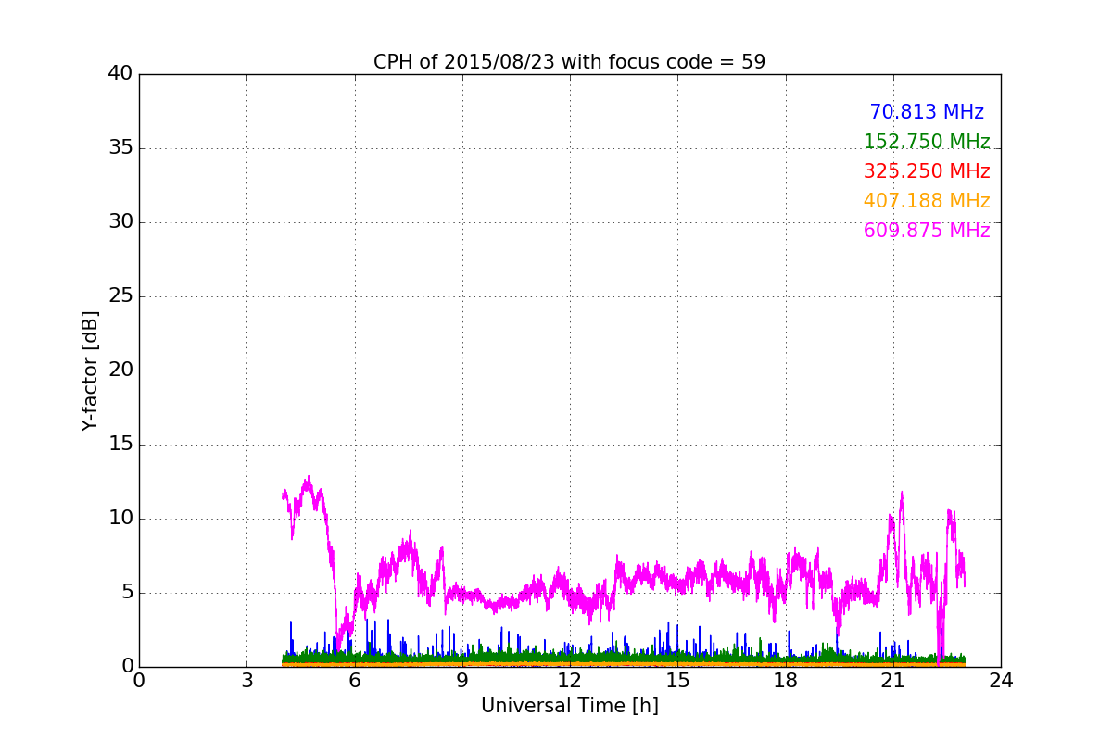Click the y-axis tick label 15

pos(120,445)
